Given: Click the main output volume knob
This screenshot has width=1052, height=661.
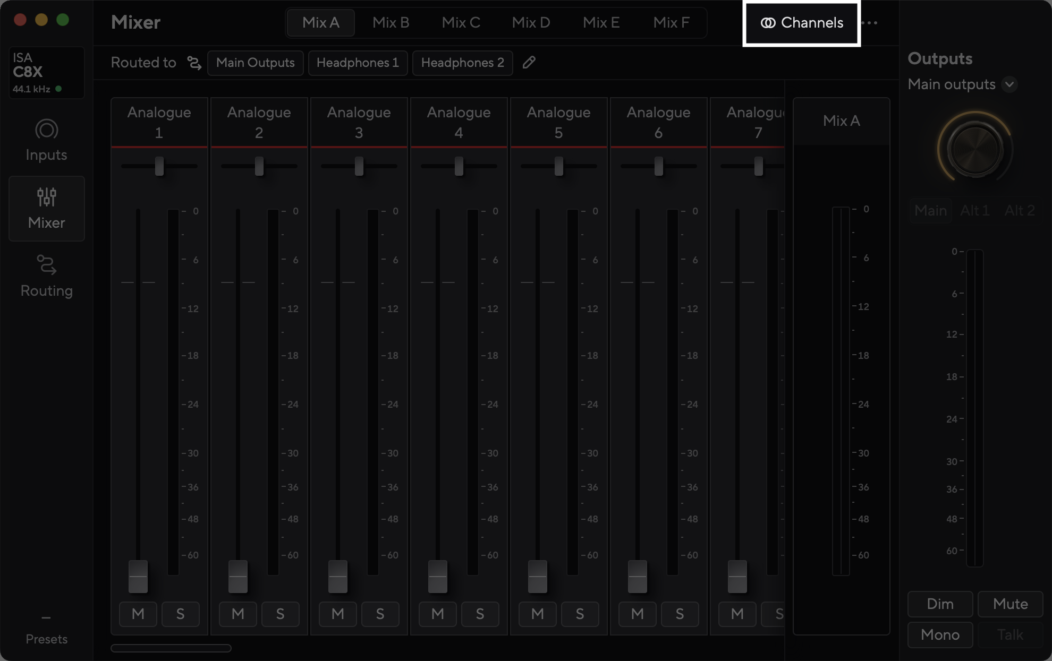Looking at the screenshot, I should tap(975, 149).
